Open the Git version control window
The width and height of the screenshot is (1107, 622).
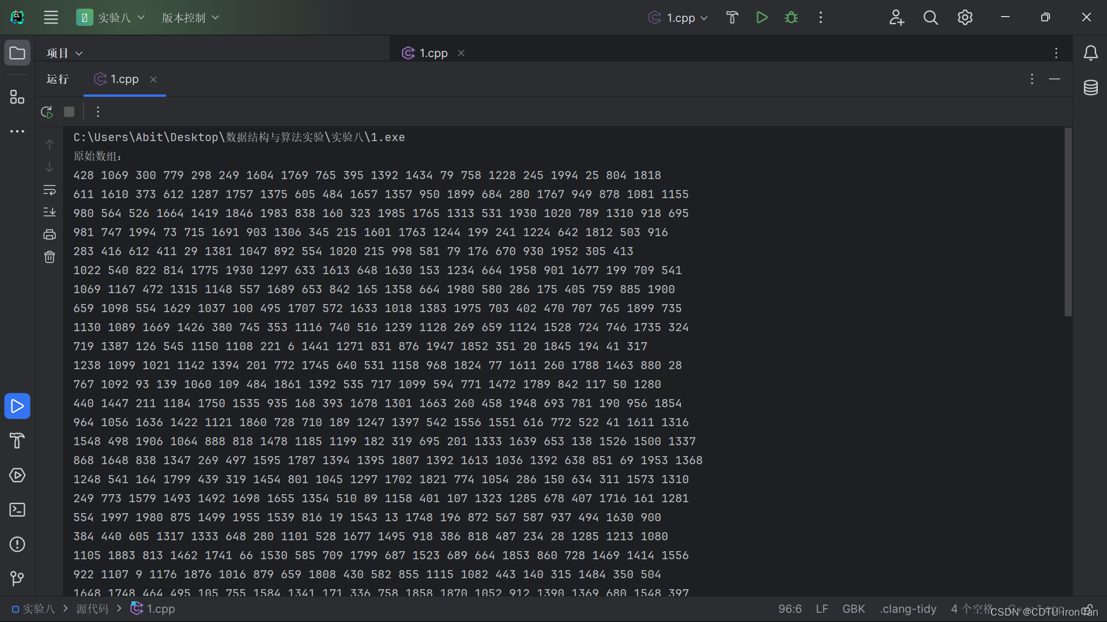tap(17, 578)
